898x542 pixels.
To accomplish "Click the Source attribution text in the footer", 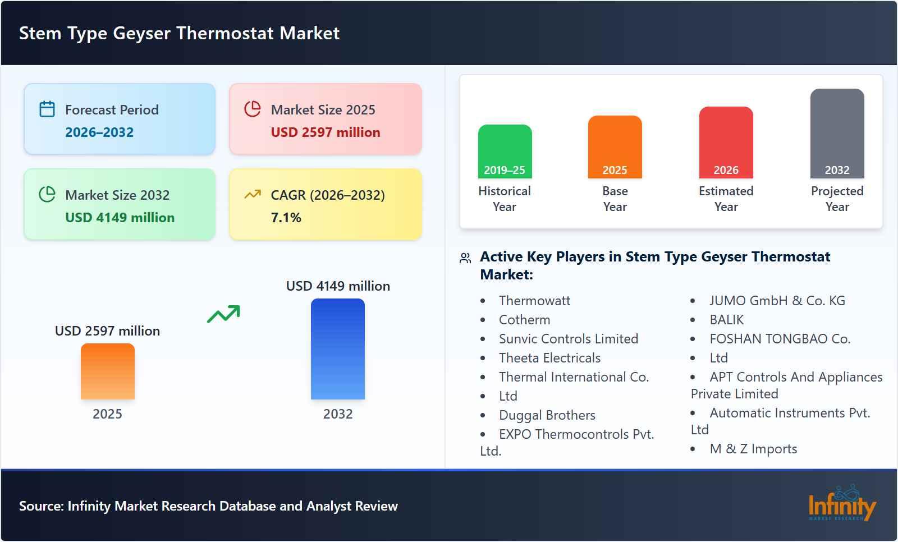I will click(208, 506).
